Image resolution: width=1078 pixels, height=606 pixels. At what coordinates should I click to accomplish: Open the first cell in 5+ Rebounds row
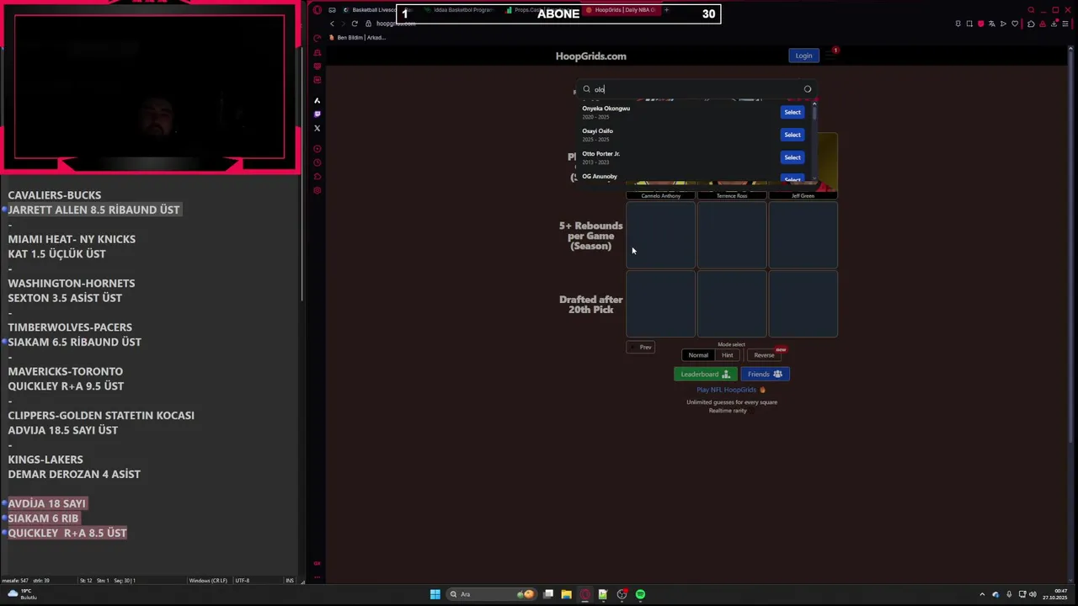pyautogui.click(x=660, y=235)
